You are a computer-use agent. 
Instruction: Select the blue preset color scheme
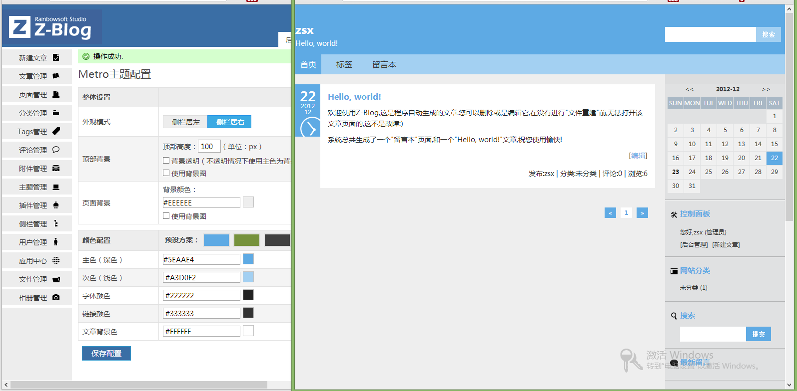pos(216,240)
